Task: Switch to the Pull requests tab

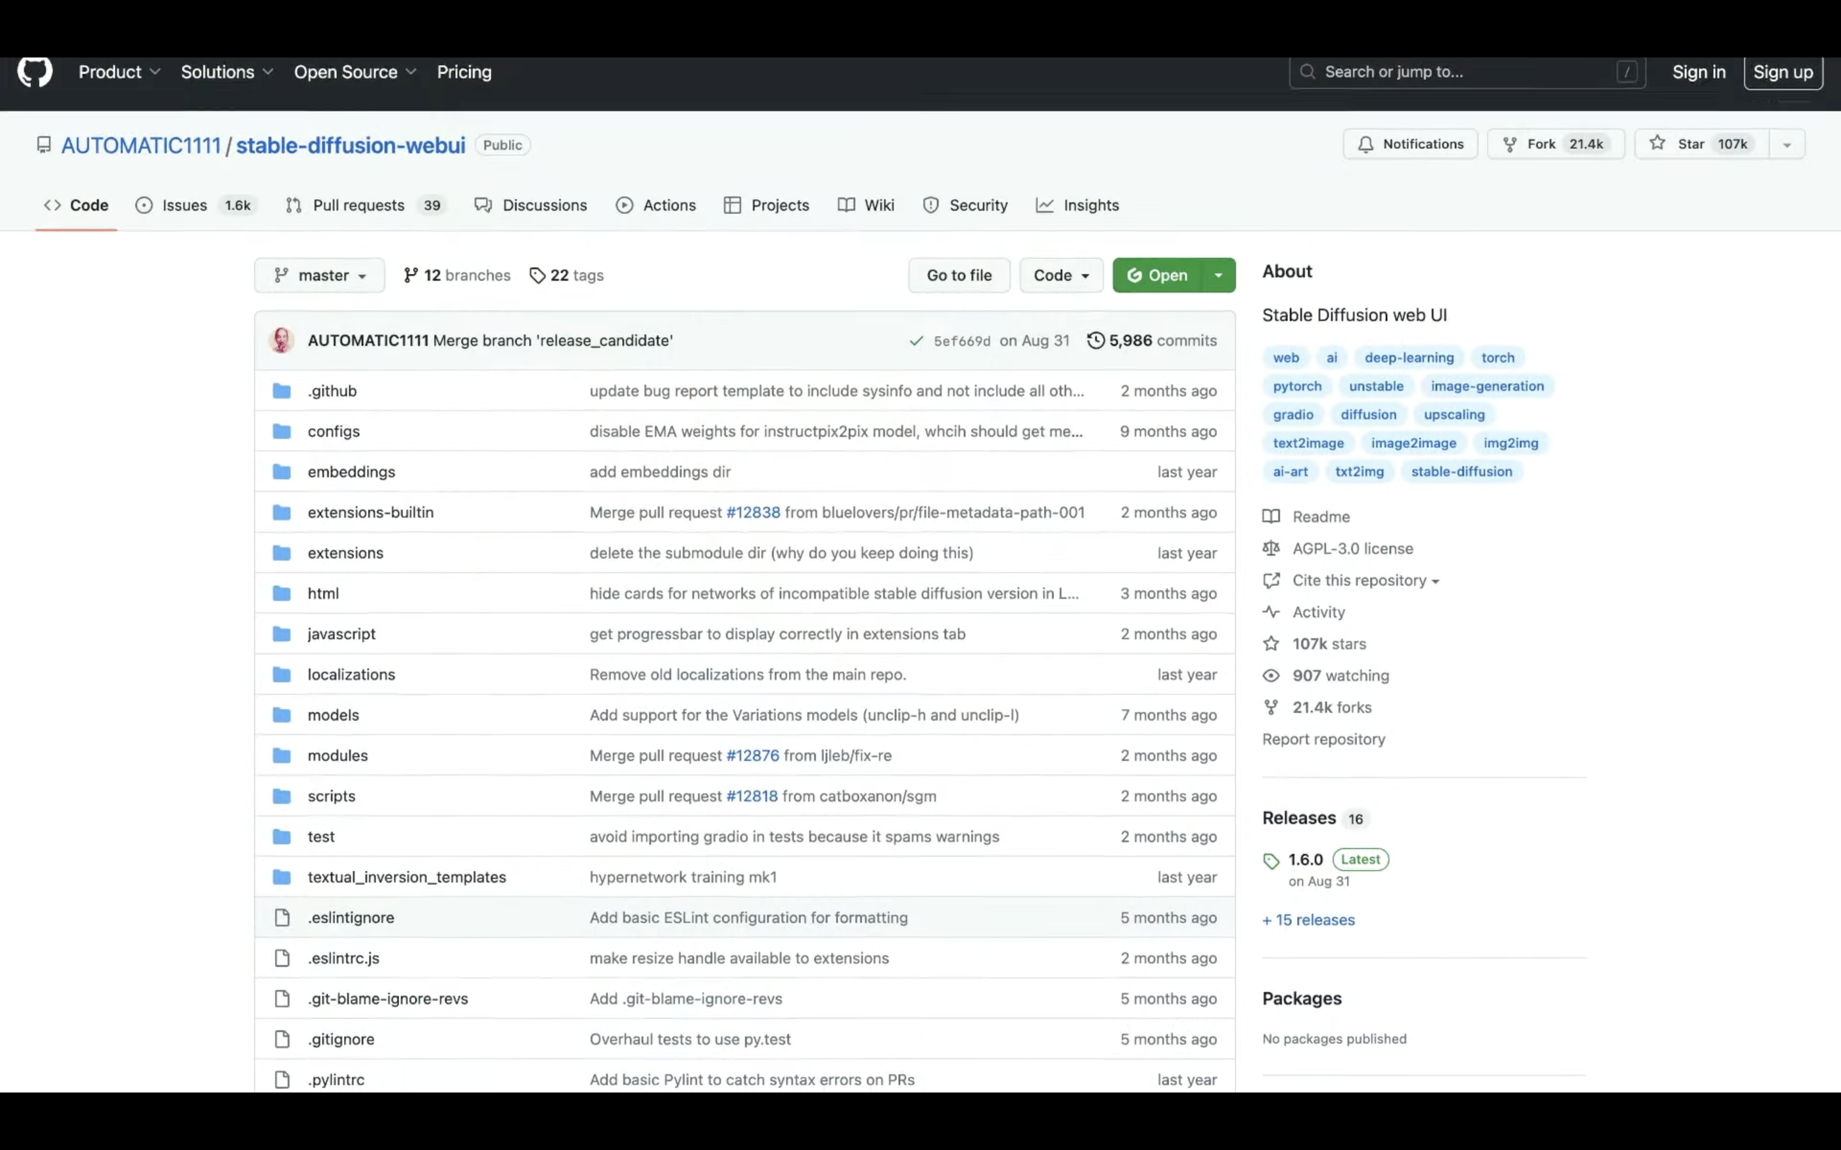Action: pos(367,205)
